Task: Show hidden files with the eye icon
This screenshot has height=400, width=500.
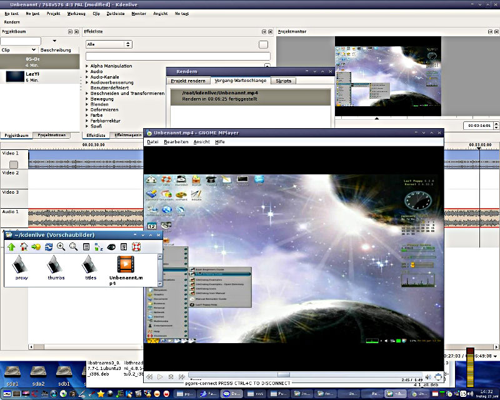Action: (x=111, y=247)
